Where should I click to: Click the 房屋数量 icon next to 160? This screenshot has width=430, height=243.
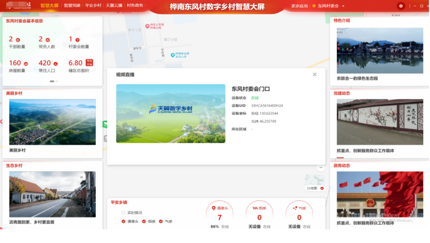coord(26,63)
